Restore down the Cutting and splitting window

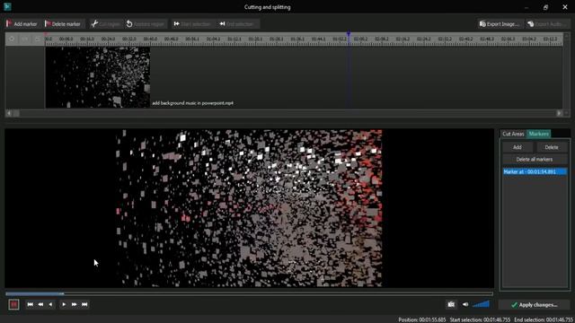pos(545,7)
